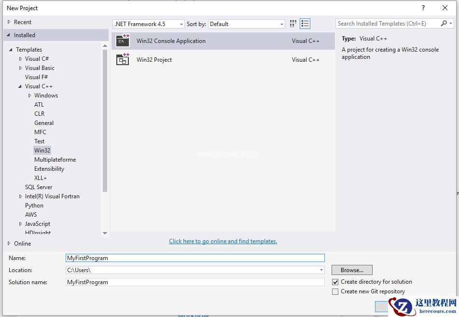The height and width of the screenshot is (317, 459).
Task: Open the dialog help question mark
Action: [423, 8]
